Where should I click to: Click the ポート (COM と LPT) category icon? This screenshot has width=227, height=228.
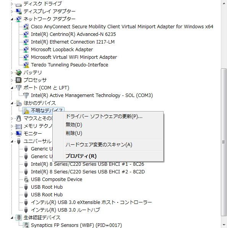(x=19, y=88)
